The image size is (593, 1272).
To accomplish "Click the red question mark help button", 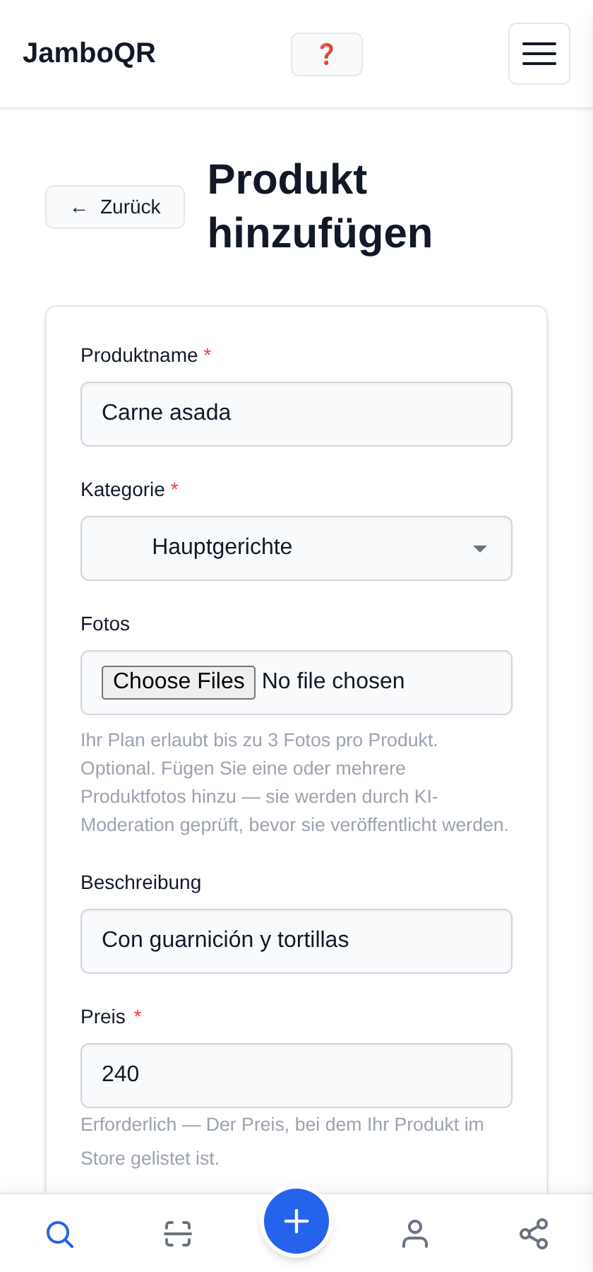I will 327,54.
